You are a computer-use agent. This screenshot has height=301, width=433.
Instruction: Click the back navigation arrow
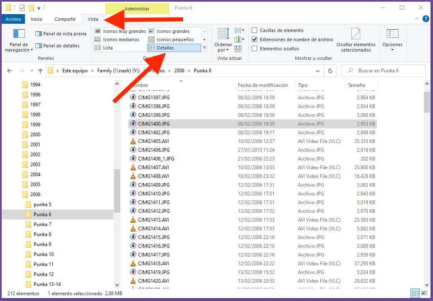coord(9,71)
